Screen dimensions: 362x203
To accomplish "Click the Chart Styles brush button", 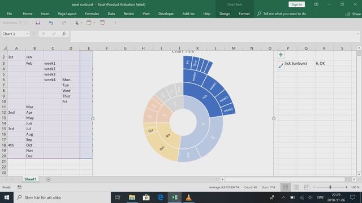I will [x=281, y=65].
